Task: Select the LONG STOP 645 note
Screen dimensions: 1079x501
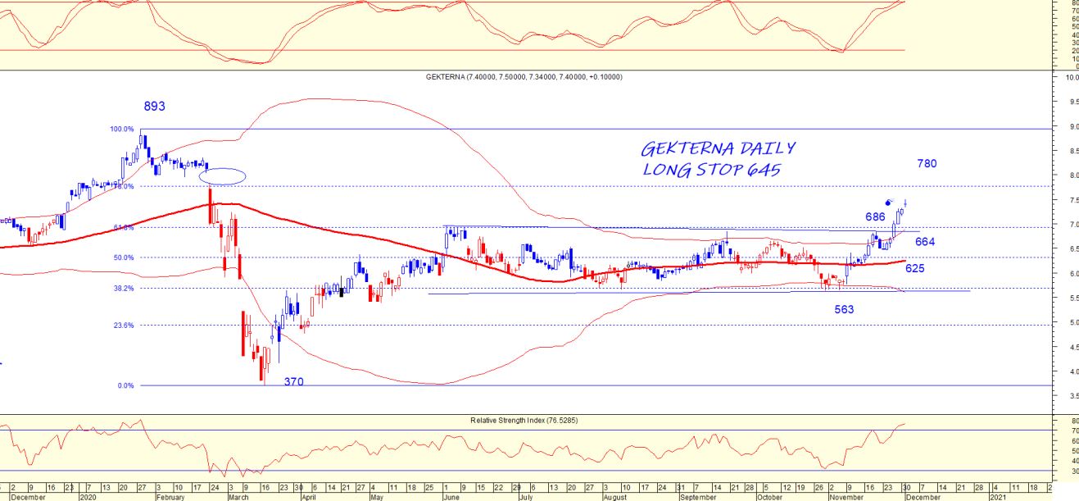Action: click(711, 170)
